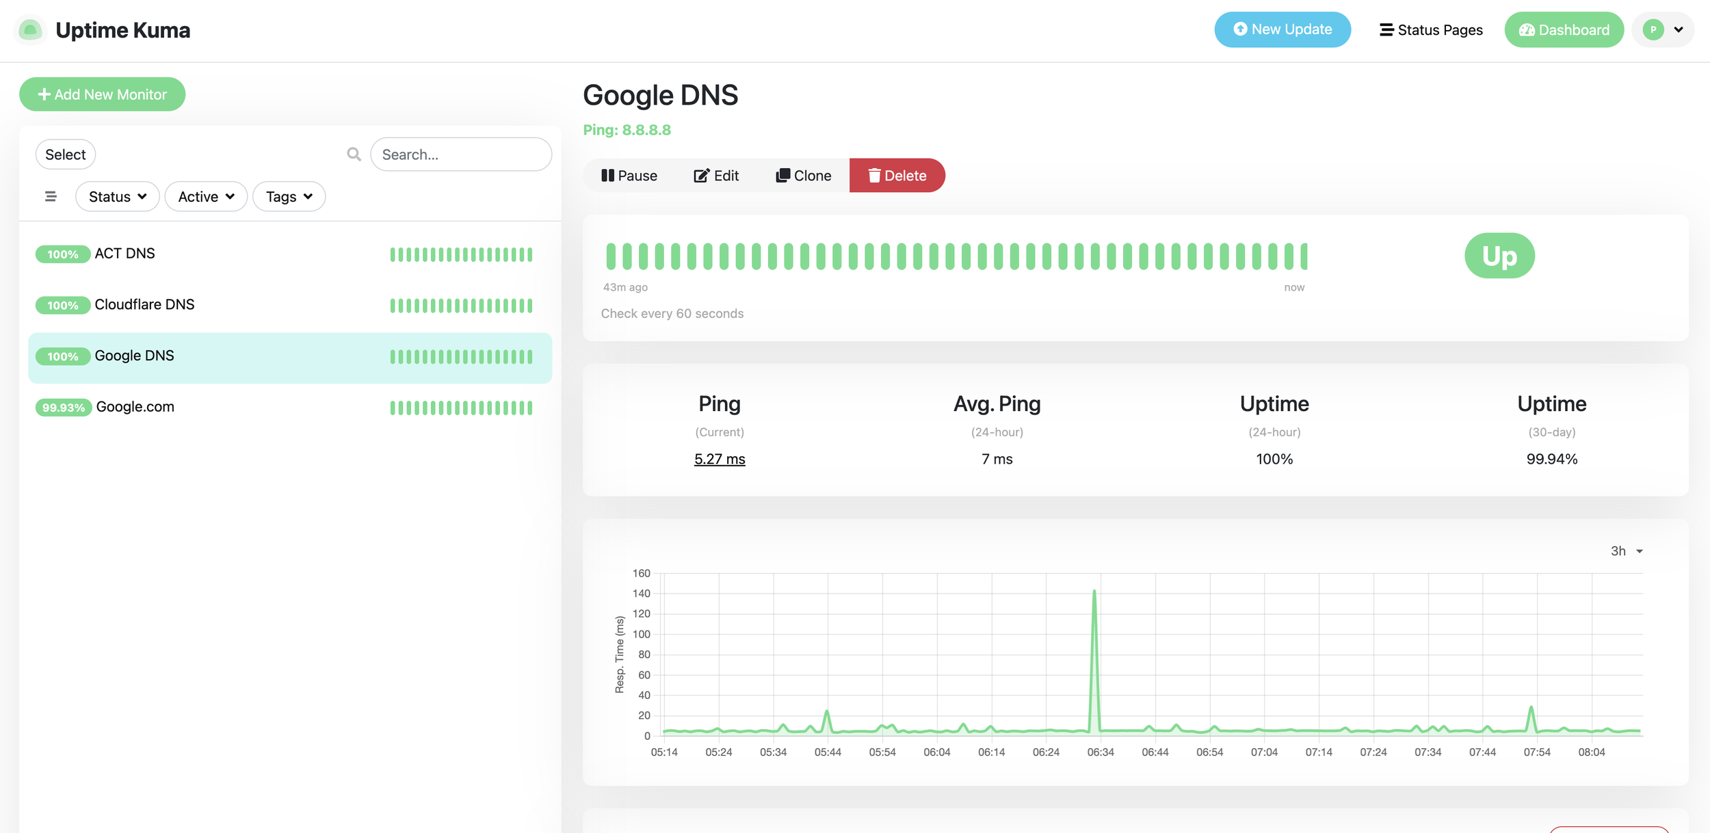Image resolution: width=1710 pixels, height=833 pixels.
Task: Pause the Google DNS monitor
Action: (629, 176)
